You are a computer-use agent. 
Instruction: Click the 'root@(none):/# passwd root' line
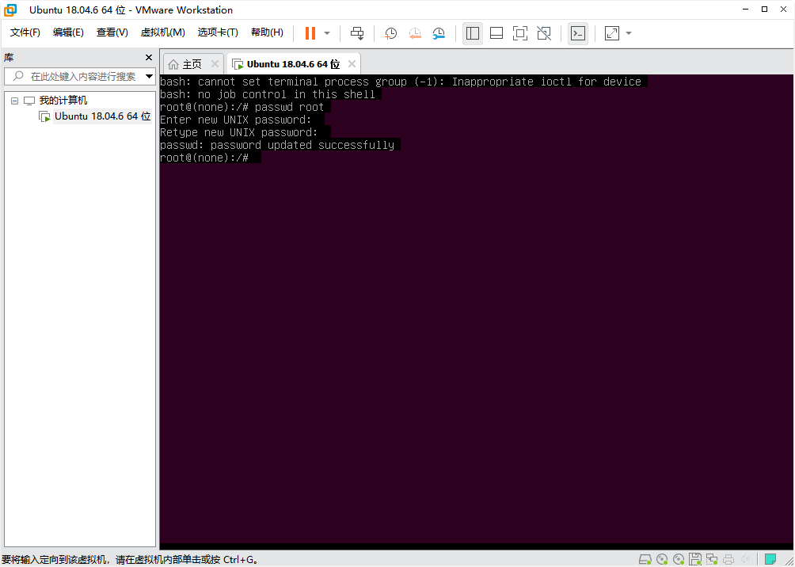coord(242,107)
